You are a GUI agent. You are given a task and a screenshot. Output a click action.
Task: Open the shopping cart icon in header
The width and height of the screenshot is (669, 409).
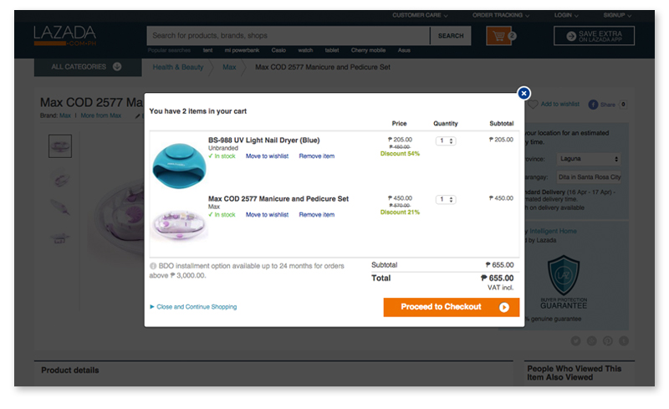click(498, 36)
